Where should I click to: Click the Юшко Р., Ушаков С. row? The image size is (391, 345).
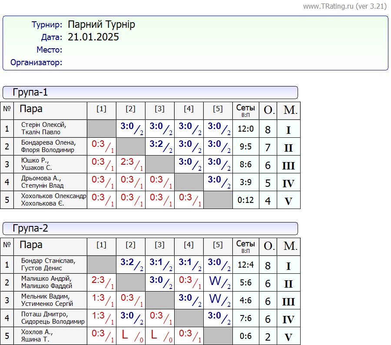(x=36, y=164)
